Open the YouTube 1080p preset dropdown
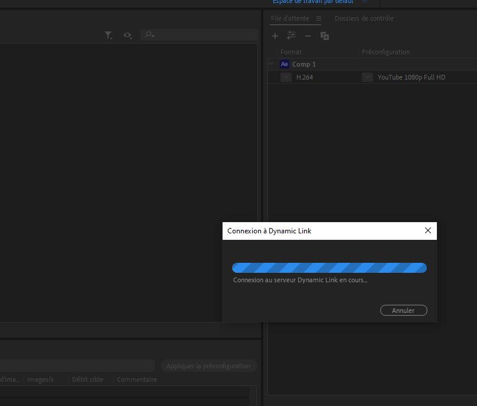The width and height of the screenshot is (477, 406). click(367, 77)
